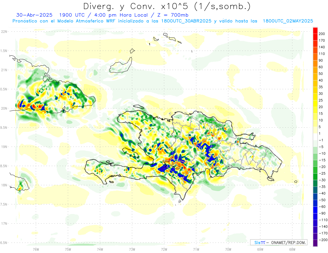
Task: Click the '17N' latitude label
Action: [x=4, y=224]
